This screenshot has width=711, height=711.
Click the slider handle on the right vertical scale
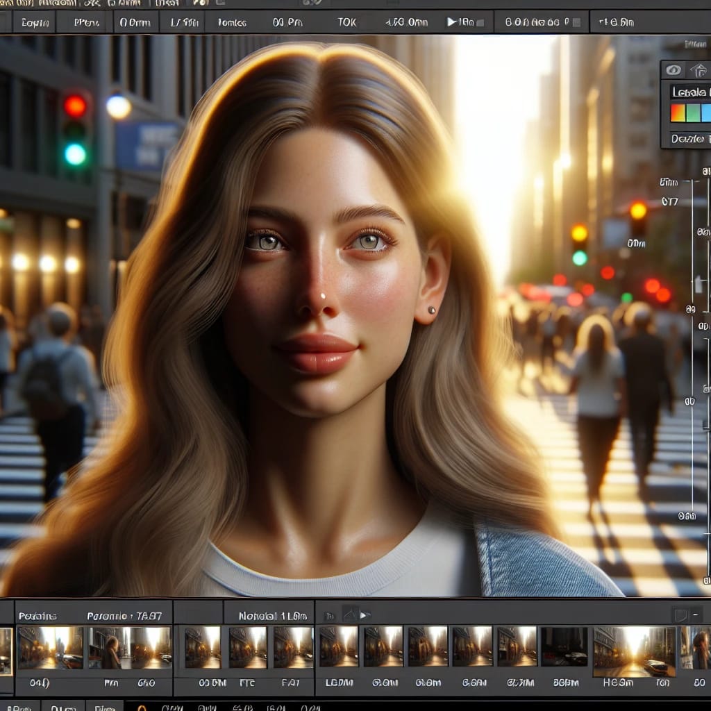(699, 285)
